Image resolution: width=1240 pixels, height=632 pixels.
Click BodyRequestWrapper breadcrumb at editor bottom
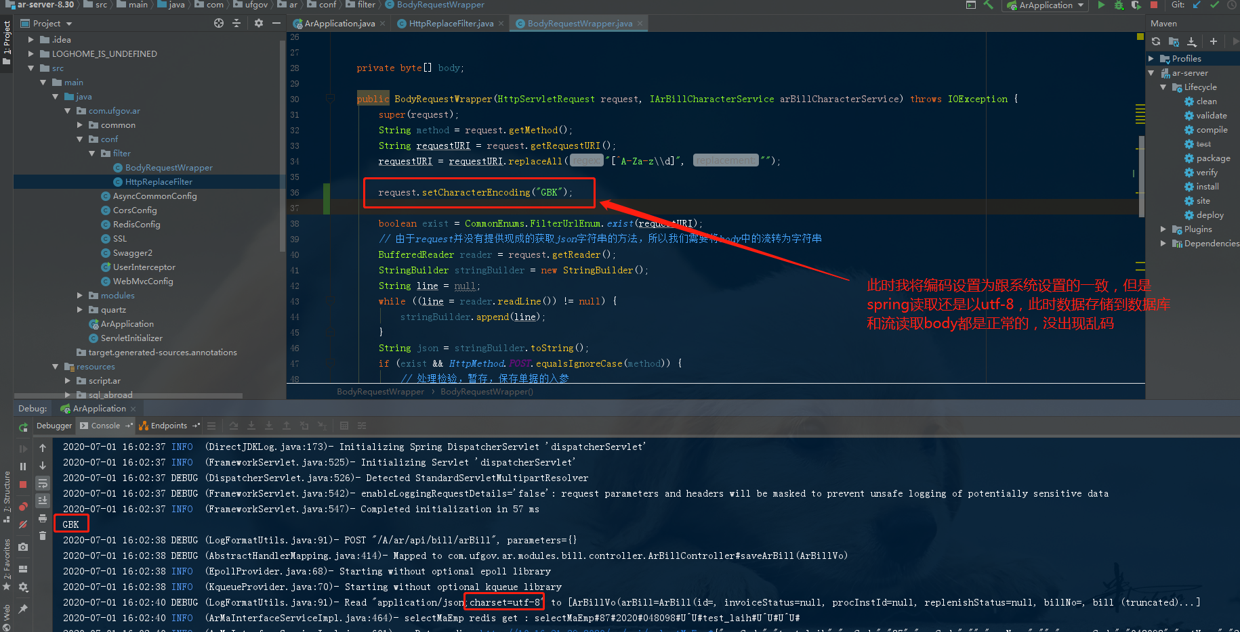380,392
